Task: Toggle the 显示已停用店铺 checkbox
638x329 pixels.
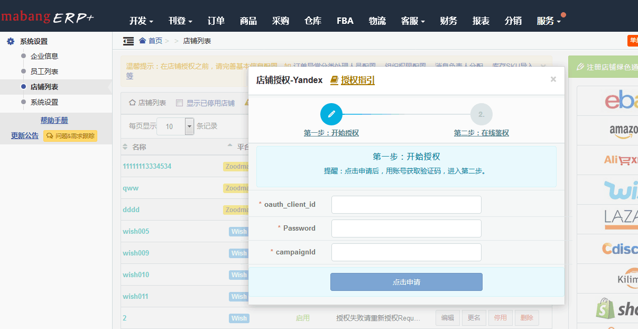Action: click(x=179, y=103)
